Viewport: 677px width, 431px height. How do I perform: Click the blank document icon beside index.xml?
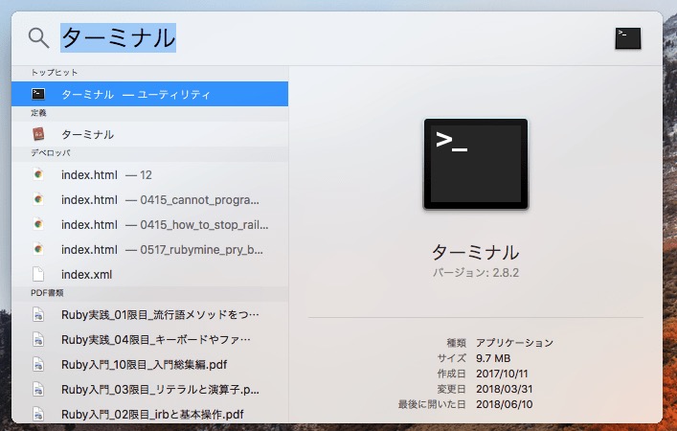pos(38,274)
